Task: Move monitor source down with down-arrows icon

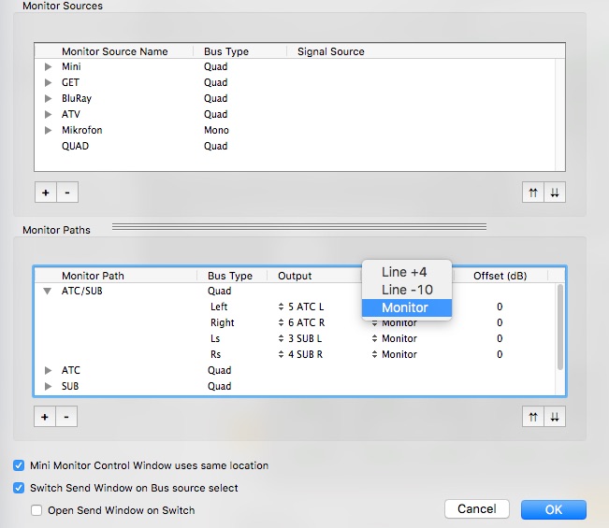Action: (x=555, y=193)
